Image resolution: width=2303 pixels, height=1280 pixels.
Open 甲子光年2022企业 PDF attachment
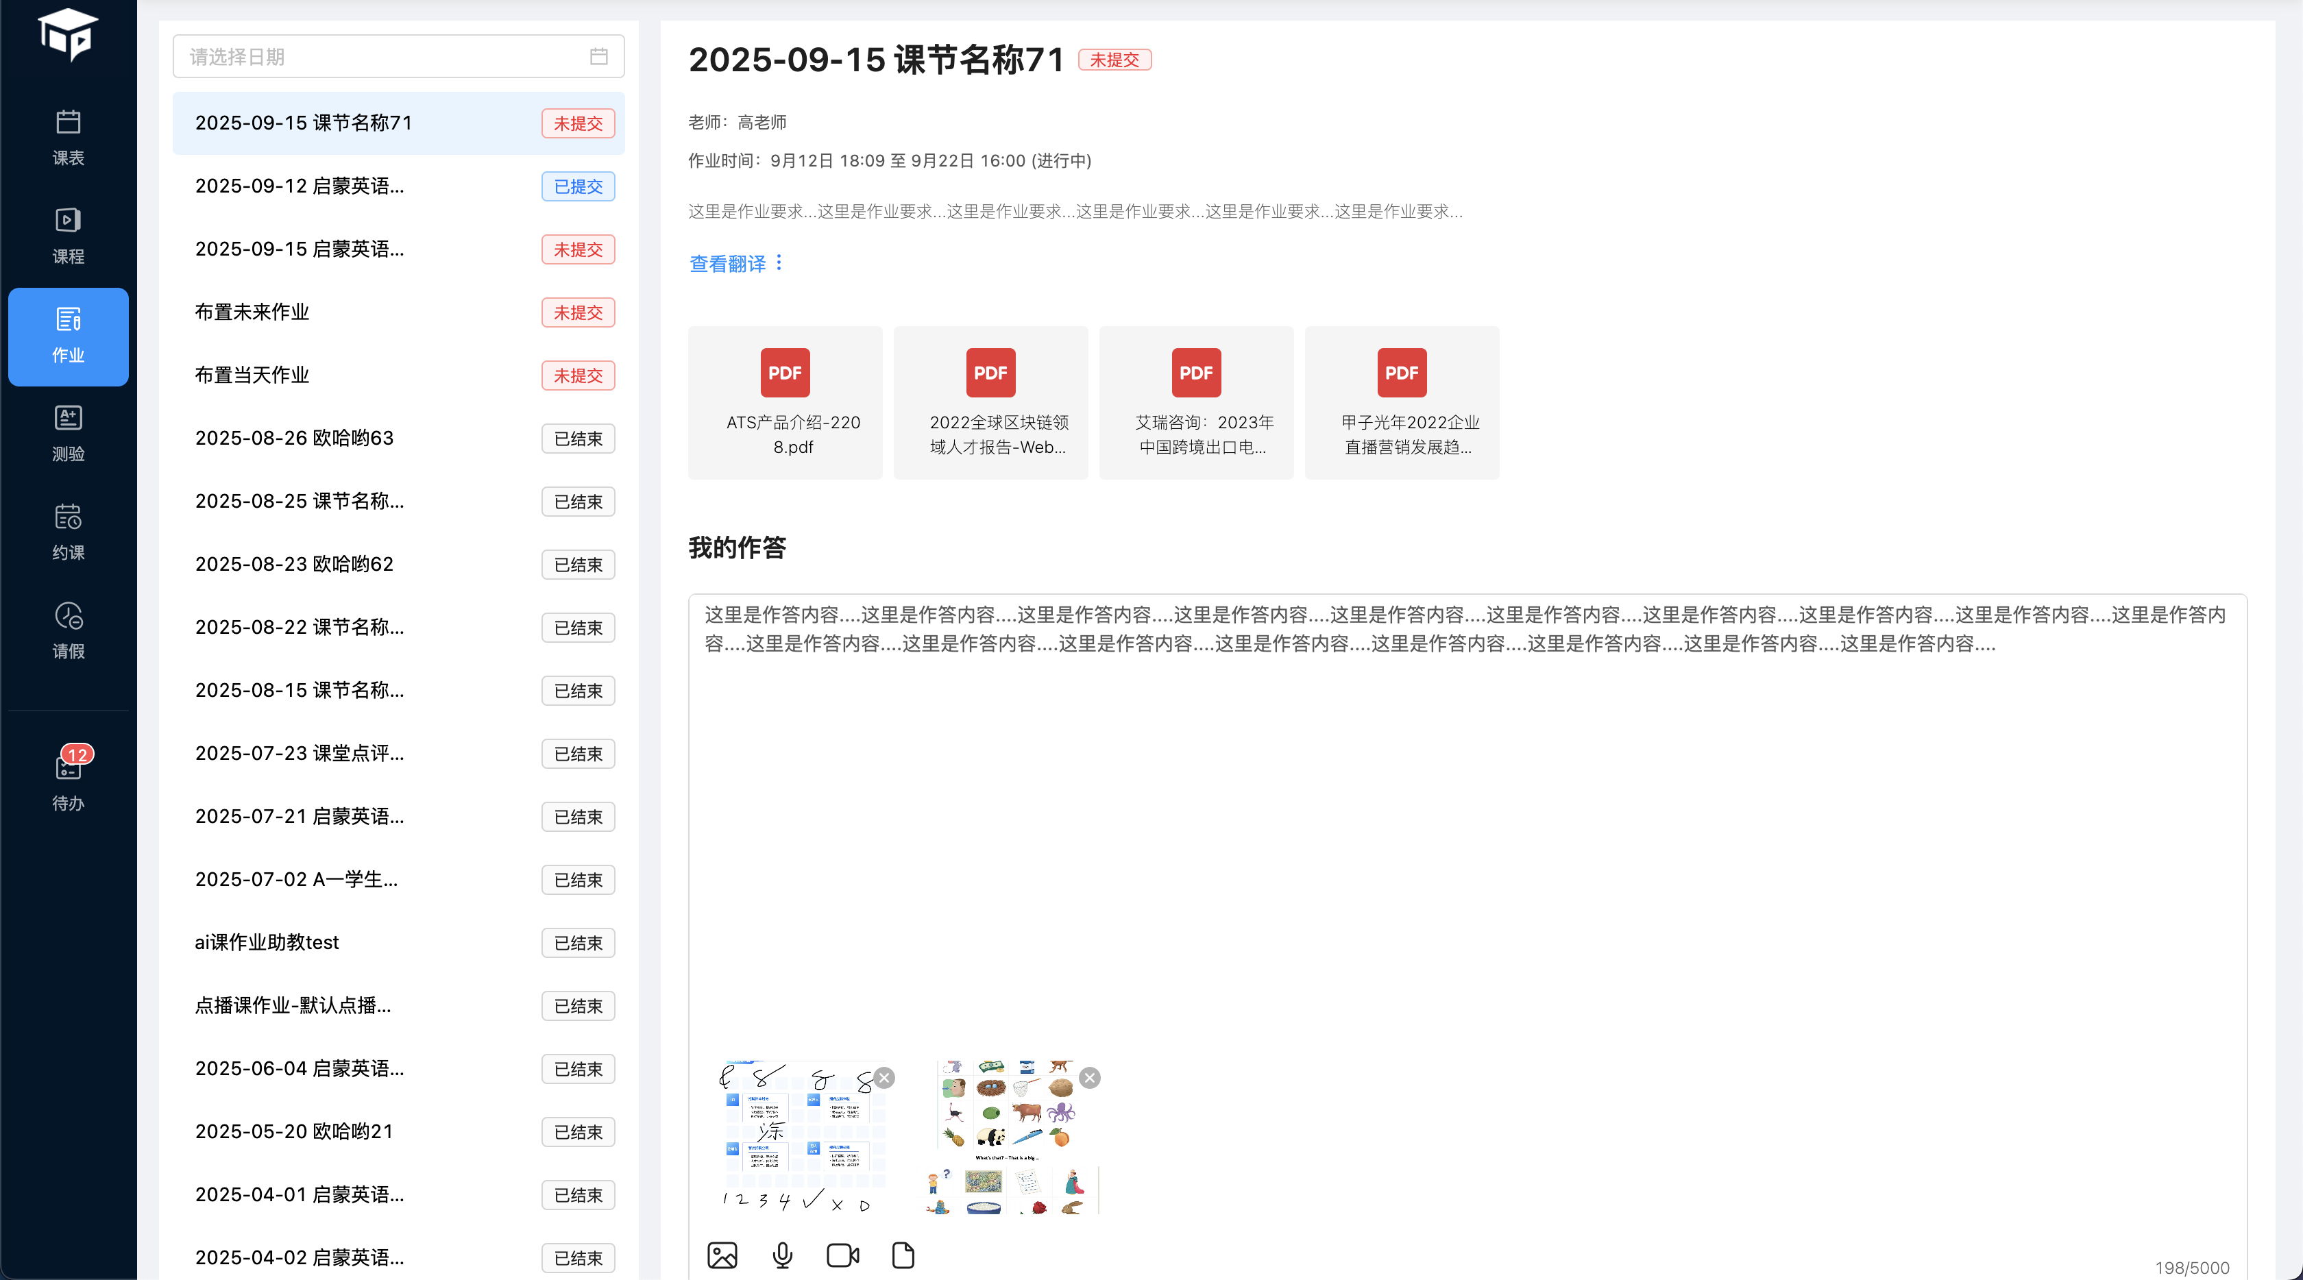(x=1401, y=402)
